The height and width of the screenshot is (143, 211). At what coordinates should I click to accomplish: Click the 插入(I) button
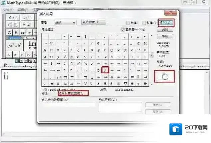click(166, 23)
